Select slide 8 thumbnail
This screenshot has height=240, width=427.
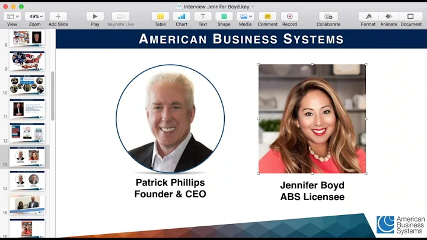point(27,37)
